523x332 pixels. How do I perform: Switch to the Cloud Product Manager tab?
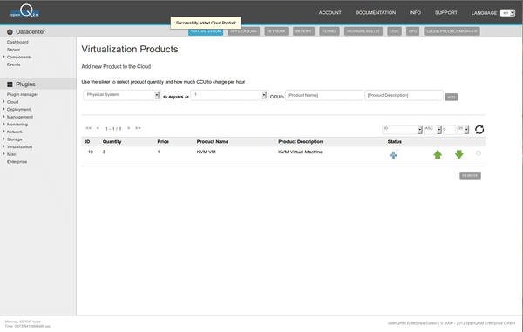452,31
